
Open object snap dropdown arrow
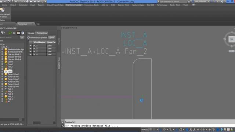click(x=184, y=129)
